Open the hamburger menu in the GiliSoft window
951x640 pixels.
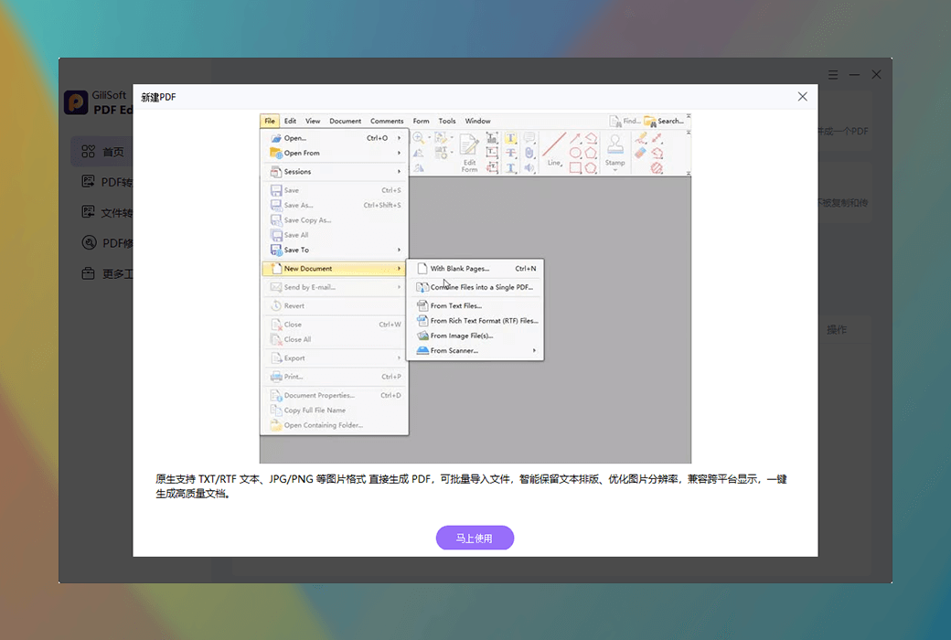coord(833,75)
